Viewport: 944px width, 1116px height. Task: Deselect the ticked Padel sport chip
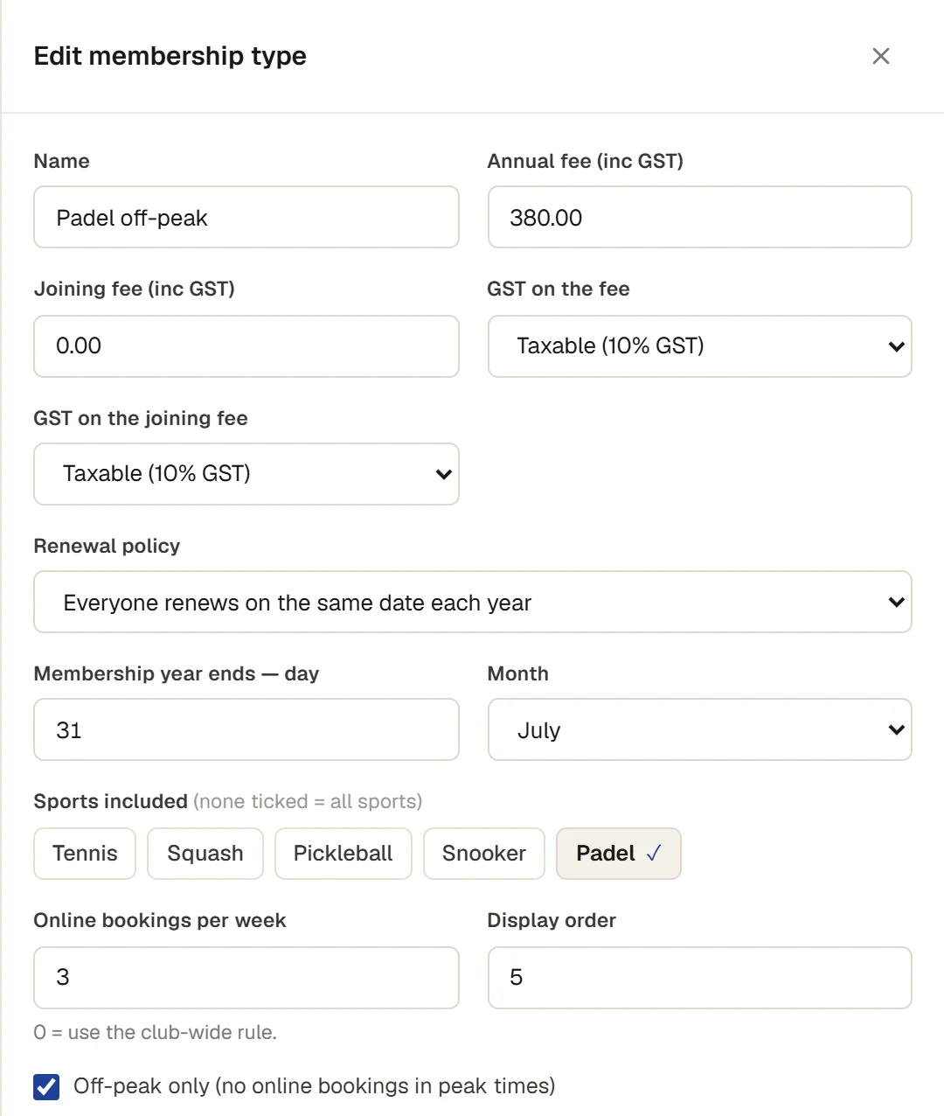619,854
